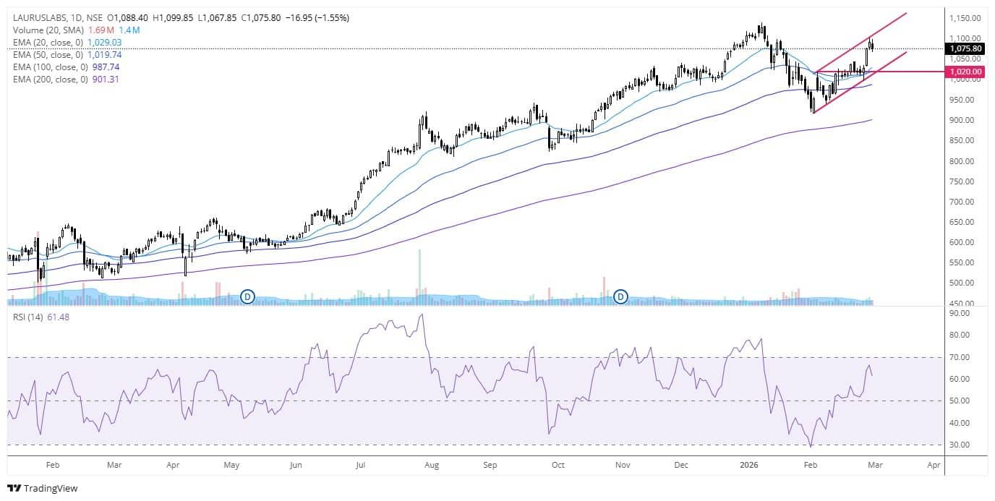Viewport: 995px width, 501px height.
Task: Click the first dividend 'D' marker near May
Action: 247,296
